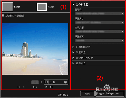126x98 pixels.
Task: Expand the 日期打印设置 section
Action: [73, 47]
